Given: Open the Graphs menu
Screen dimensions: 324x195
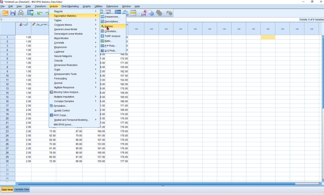Looking at the screenshot, I should tap(87, 6).
